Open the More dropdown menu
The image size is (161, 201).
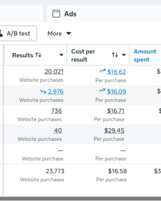pos(59,33)
